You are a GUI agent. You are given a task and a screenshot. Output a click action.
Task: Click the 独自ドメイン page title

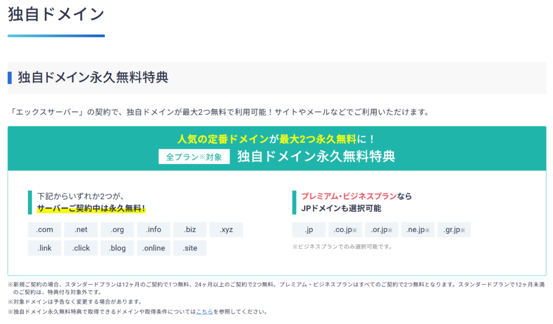tap(56, 15)
